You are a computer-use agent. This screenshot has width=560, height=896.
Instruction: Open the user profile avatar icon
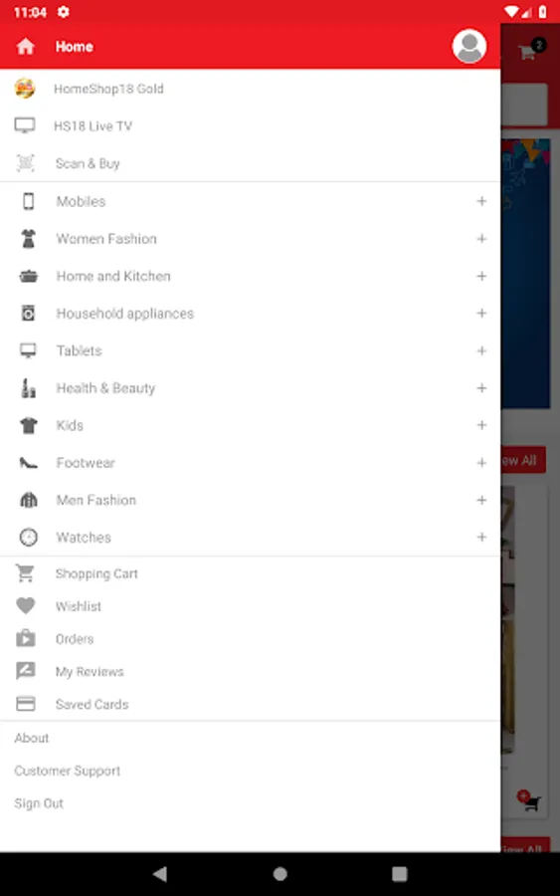pos(469,46)
